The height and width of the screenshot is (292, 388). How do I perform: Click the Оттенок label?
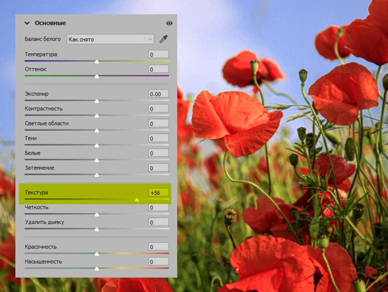click(x=35, y=69)
